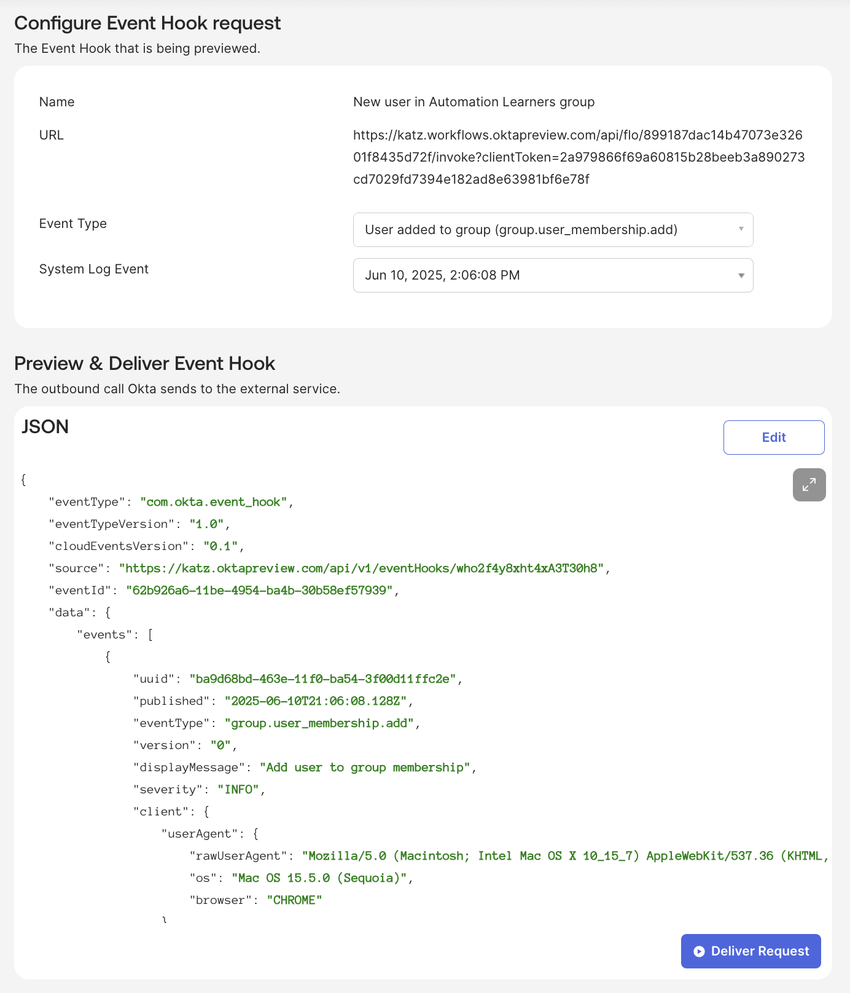Select the browser value 'CHROME'
This screenshot has width=850, height=993.
[295, 900]
